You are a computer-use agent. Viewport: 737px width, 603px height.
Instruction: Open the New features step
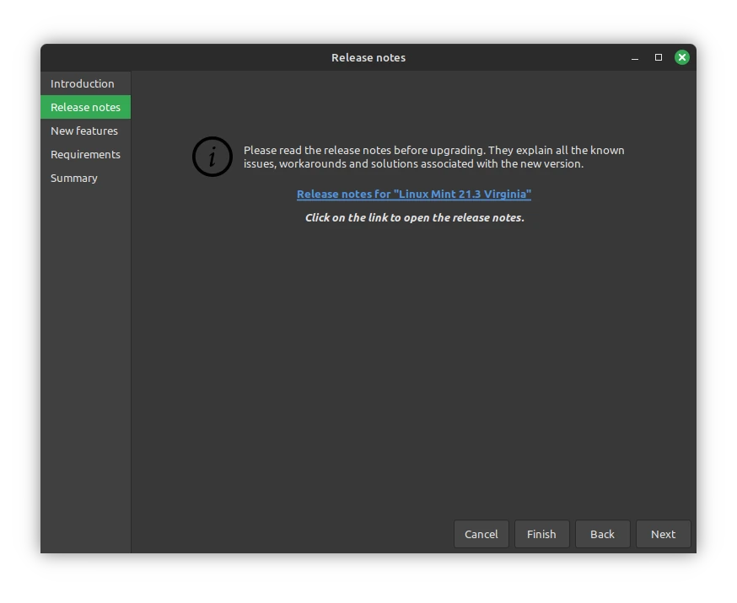pos(84,131)
